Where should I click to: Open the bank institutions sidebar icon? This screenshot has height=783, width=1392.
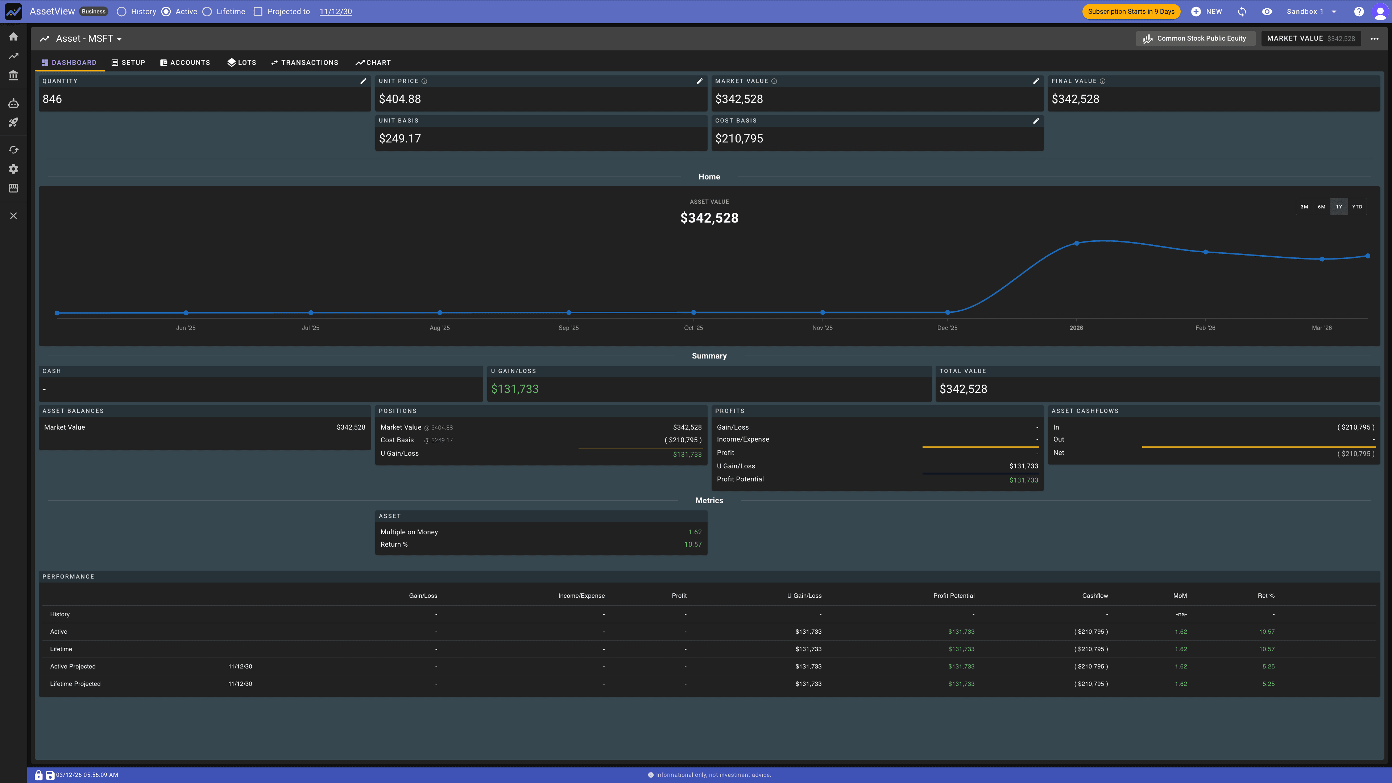coord(13,76)
